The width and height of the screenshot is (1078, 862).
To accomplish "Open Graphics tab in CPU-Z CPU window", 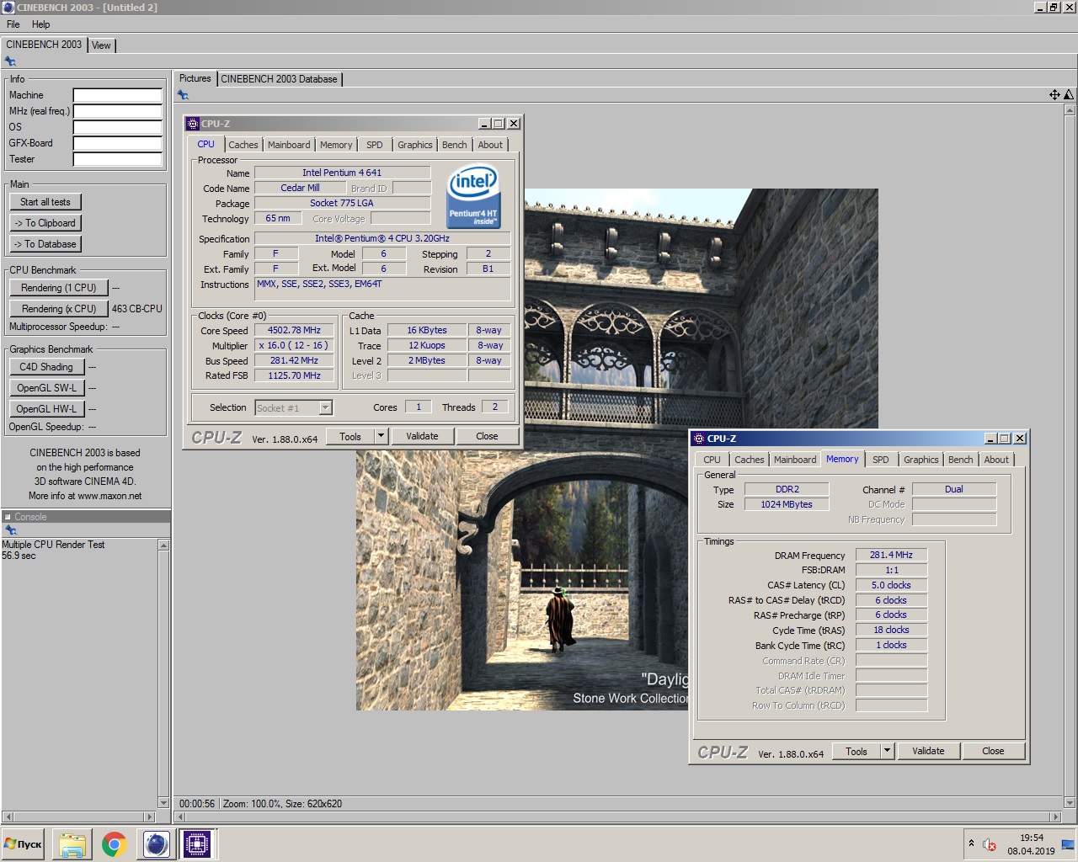I will click(415, 145).
